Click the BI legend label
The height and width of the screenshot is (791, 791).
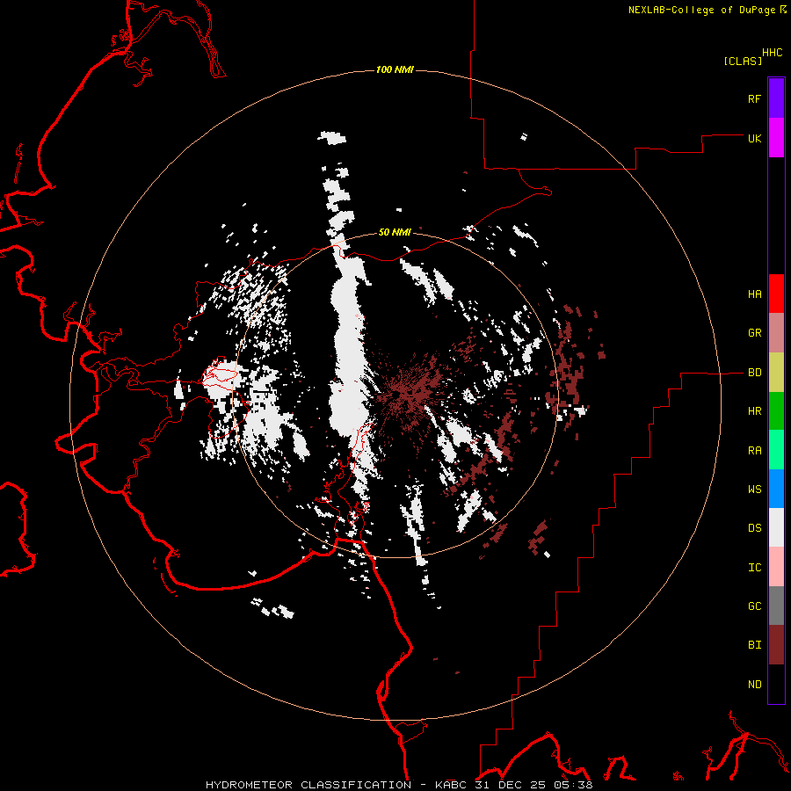754,645
